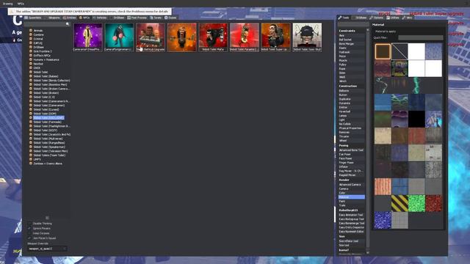The image size is (470, 264).
Task: Toggle Join Player's Squad checkbox
Action: pyautogui.click(x=29, y=238)
